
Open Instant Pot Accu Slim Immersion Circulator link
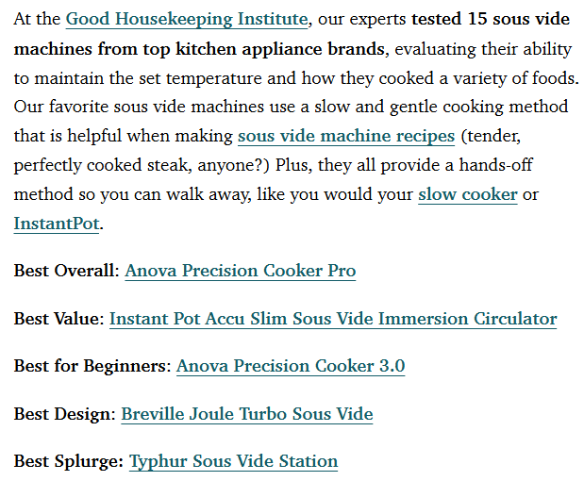(x=333, y=319)
